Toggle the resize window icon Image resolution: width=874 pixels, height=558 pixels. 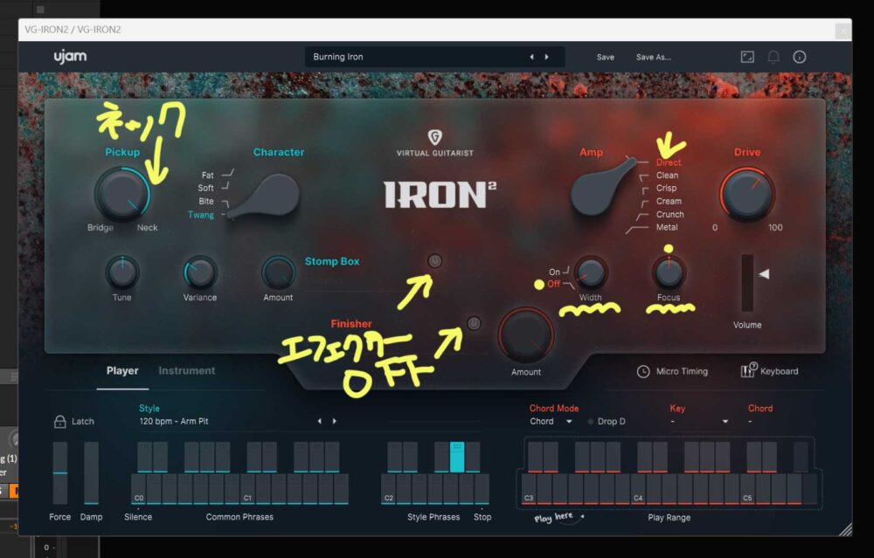[747, 57]
